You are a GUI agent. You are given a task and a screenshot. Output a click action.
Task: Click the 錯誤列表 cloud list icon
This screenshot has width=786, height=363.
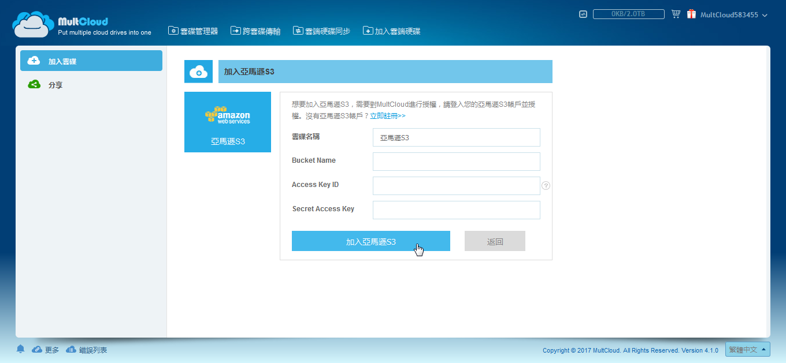(x=71, y=349)
